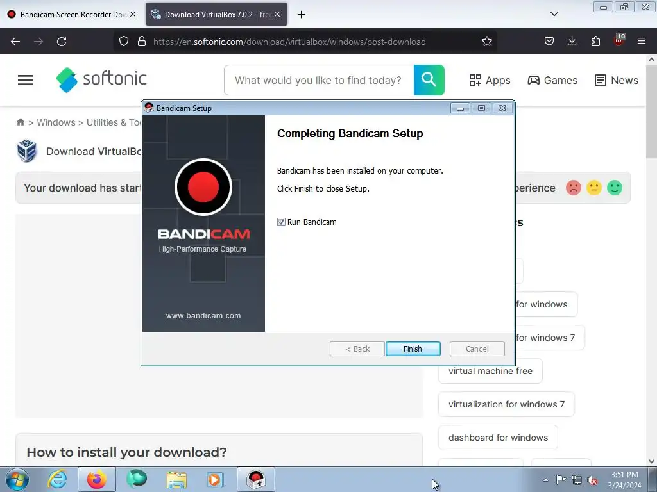Show the Firefox downloads panel

click(x=572, y=42)
